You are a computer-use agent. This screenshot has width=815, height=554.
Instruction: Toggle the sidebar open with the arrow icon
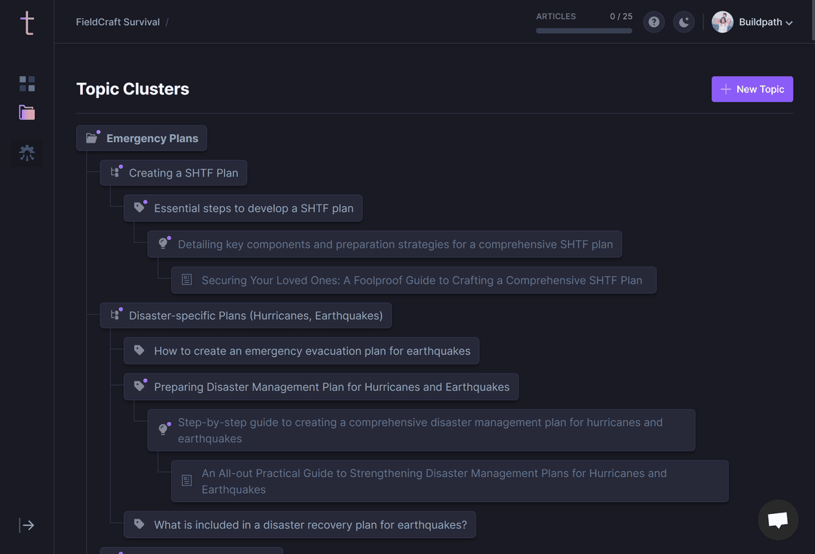(27, 525)
